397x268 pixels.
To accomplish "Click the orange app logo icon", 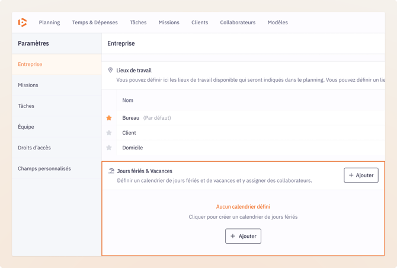I will point(23,23).
